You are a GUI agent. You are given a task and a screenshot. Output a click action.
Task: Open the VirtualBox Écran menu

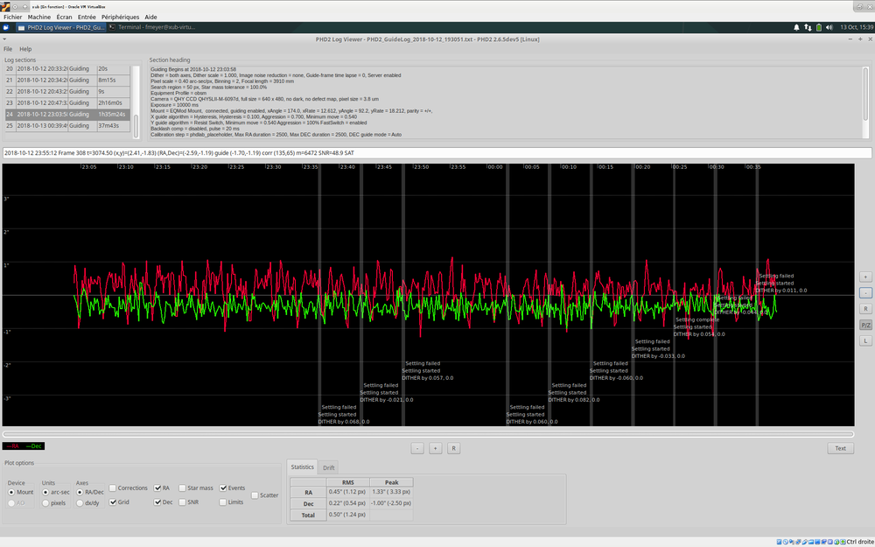pos(64,17)
